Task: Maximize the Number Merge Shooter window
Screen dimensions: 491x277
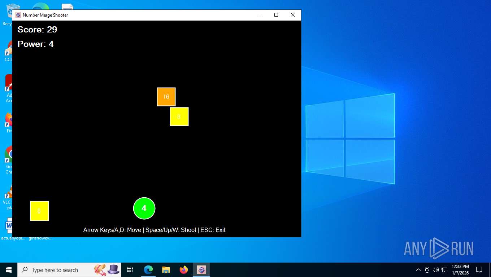Action: [x=276, y=15]
